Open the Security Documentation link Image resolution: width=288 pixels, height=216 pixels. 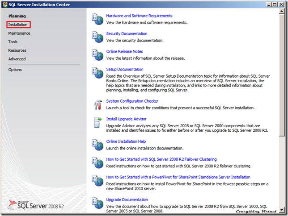[127, 33]
